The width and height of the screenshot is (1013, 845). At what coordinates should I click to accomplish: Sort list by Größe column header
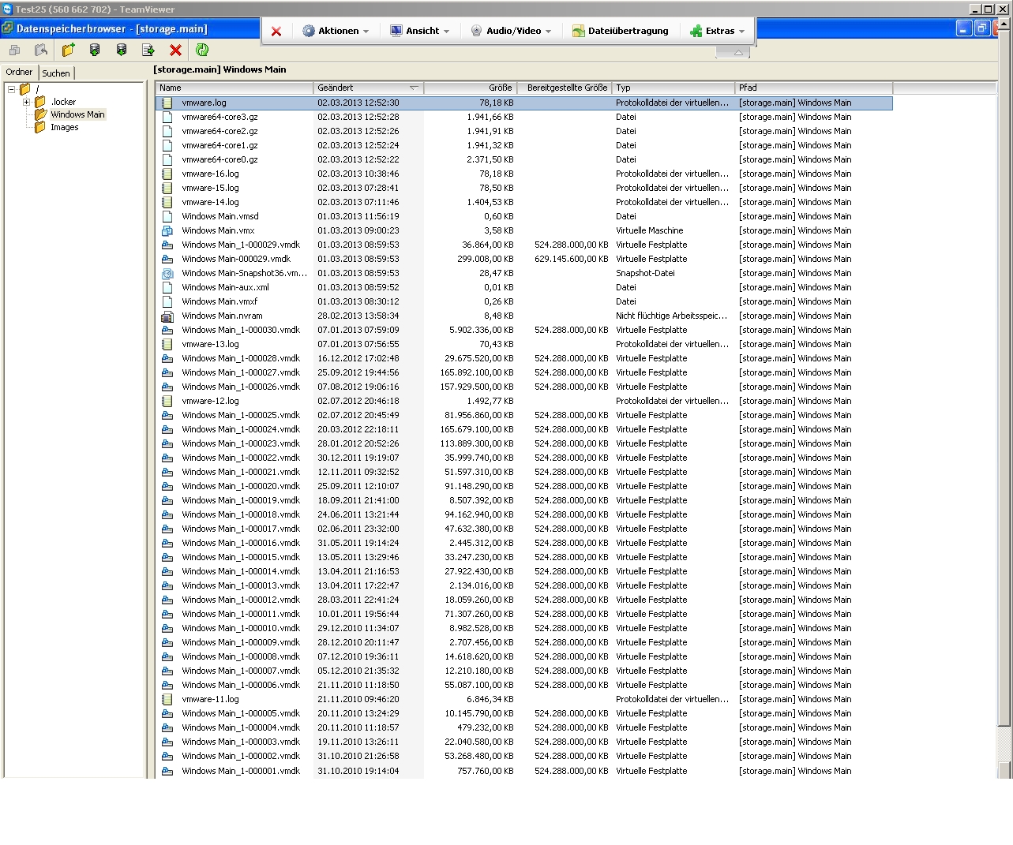[471, 88]
